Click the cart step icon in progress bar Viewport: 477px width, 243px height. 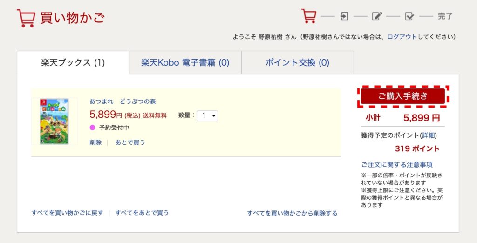309,16
